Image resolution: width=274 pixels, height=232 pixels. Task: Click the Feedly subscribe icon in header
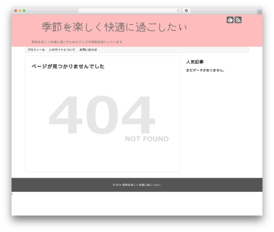(x=230, y=20)
